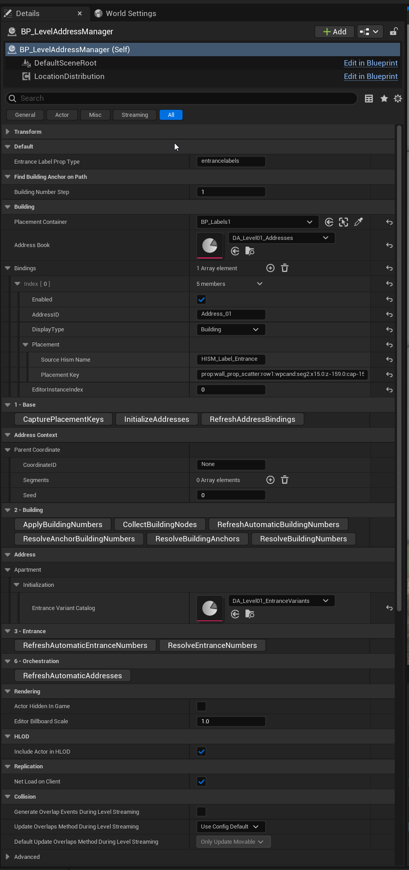Run InitializeAddresses function button
The height and width of the screenshot is (870, 409).
click(x=157, y=419)
